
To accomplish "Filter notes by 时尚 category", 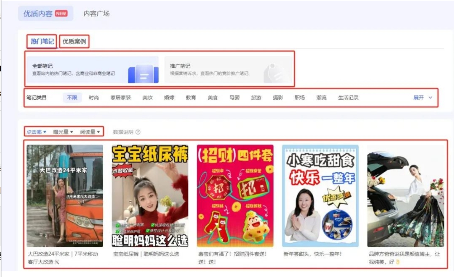I will tap(94, 98).
